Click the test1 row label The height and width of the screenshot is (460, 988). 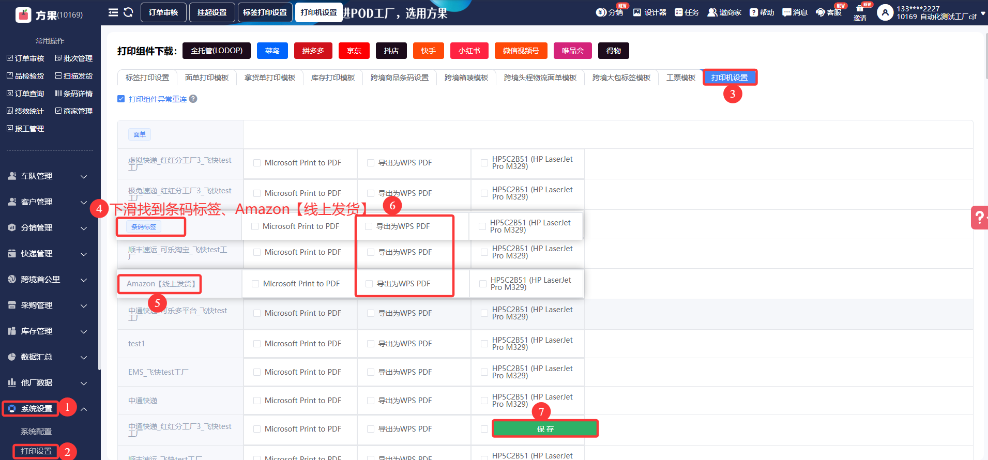click(136, 344)
